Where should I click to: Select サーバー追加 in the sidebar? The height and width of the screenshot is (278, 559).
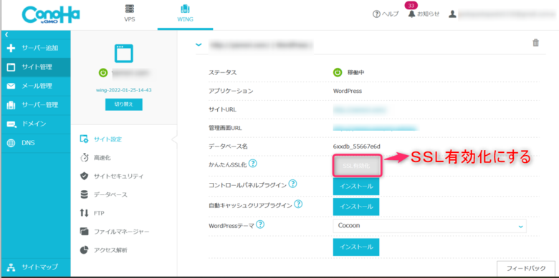[x=36, y=48]
